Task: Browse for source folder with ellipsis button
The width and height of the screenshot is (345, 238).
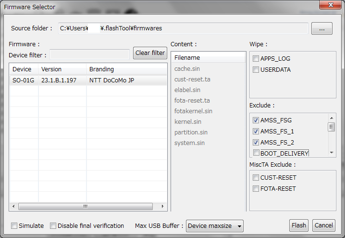Action: (321, 28)
